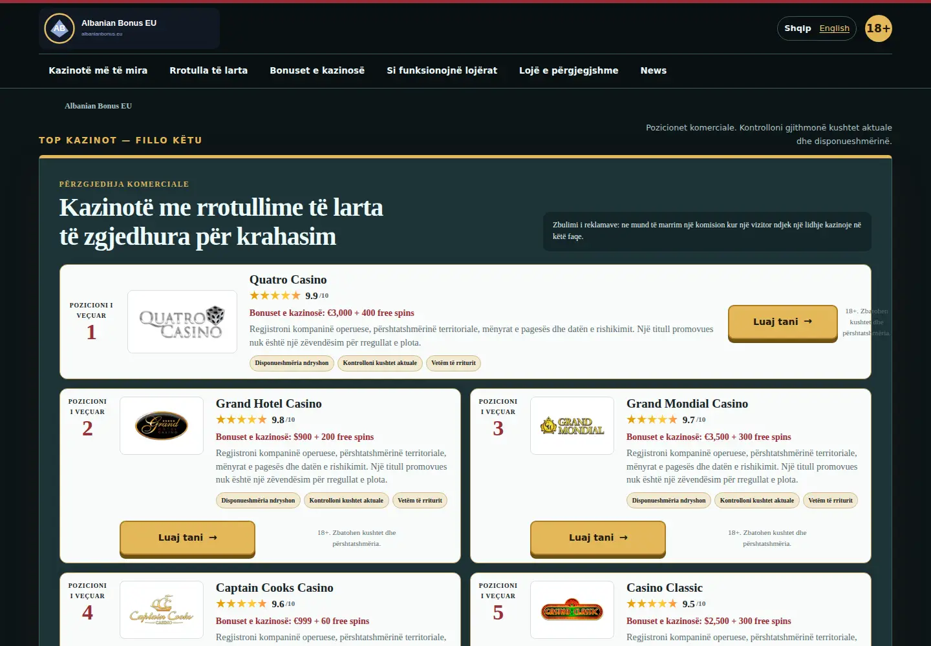Open Si funksionojnë lojërat menu item
931x646 pixels.
(x=442, y=70)
